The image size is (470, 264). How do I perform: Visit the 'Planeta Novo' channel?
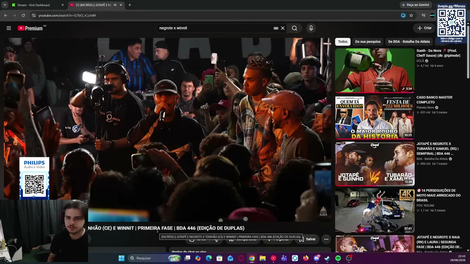click(425, 107)
